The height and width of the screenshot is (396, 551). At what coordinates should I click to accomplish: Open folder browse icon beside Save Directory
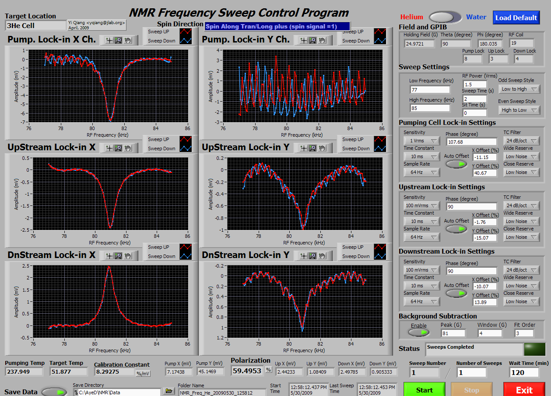168,391
